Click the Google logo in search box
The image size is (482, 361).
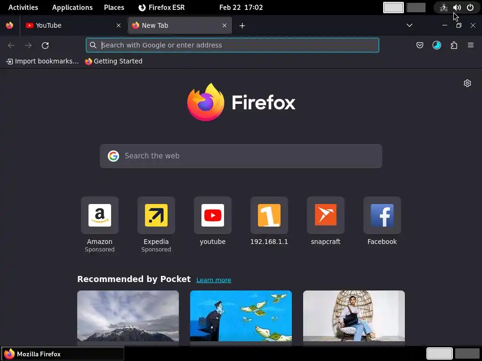[113, 156]
